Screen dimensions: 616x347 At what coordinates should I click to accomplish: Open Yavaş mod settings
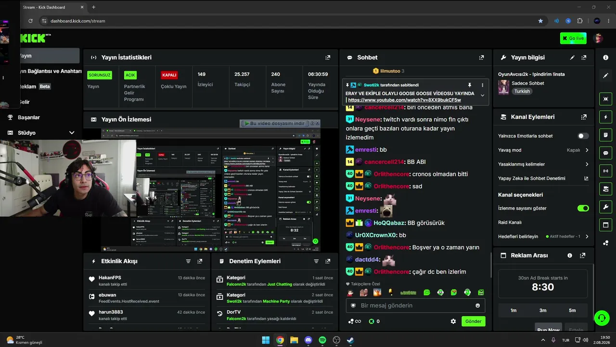(543, 150)
